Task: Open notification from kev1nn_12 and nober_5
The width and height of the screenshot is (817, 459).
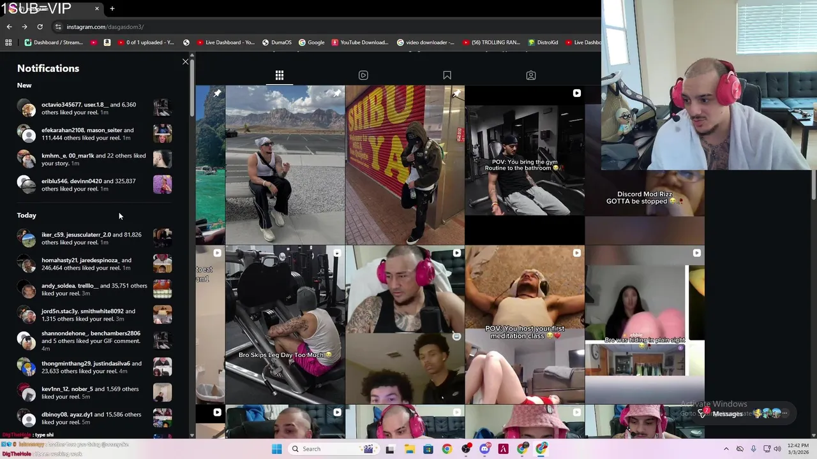Action: coord(94,393)
